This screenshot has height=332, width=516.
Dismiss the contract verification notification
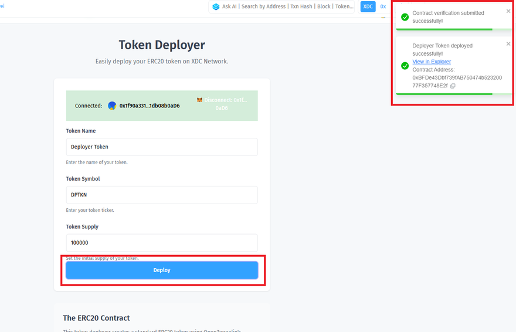pyautogui.click(x=508, y=11)
